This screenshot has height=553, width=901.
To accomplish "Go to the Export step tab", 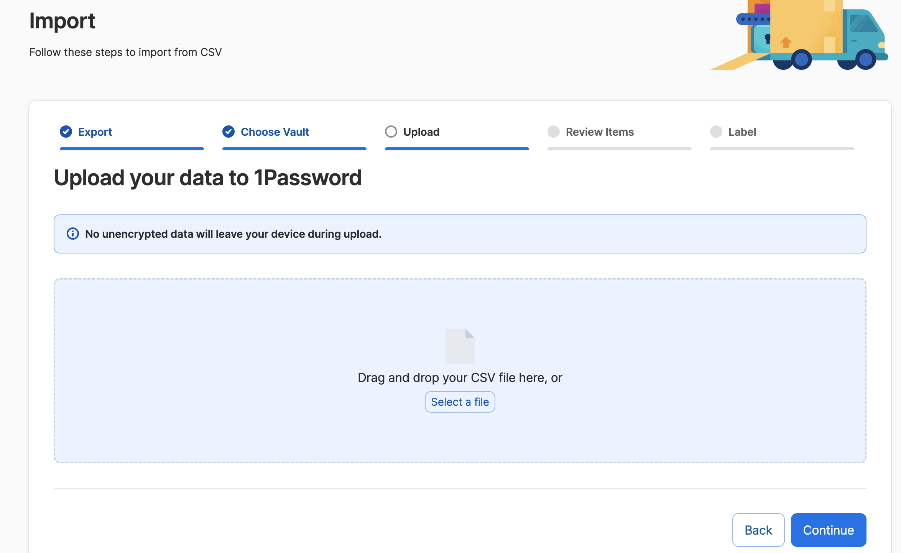I will (95, 132).
